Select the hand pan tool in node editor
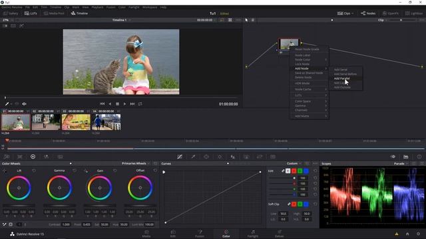The width and height of the screenshot is (426, 239). click(x=253, y=20)
